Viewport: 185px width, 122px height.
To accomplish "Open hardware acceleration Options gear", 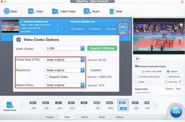I will tap(172, 71).
